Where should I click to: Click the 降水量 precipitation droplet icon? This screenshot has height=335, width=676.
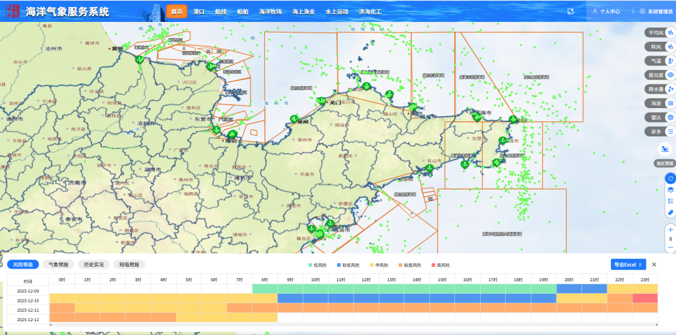670,89
